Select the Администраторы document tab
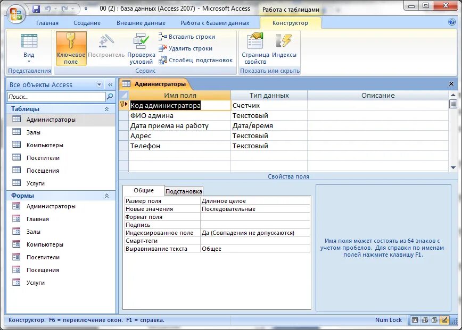The image size is (462, 330). tap(155, 84)
